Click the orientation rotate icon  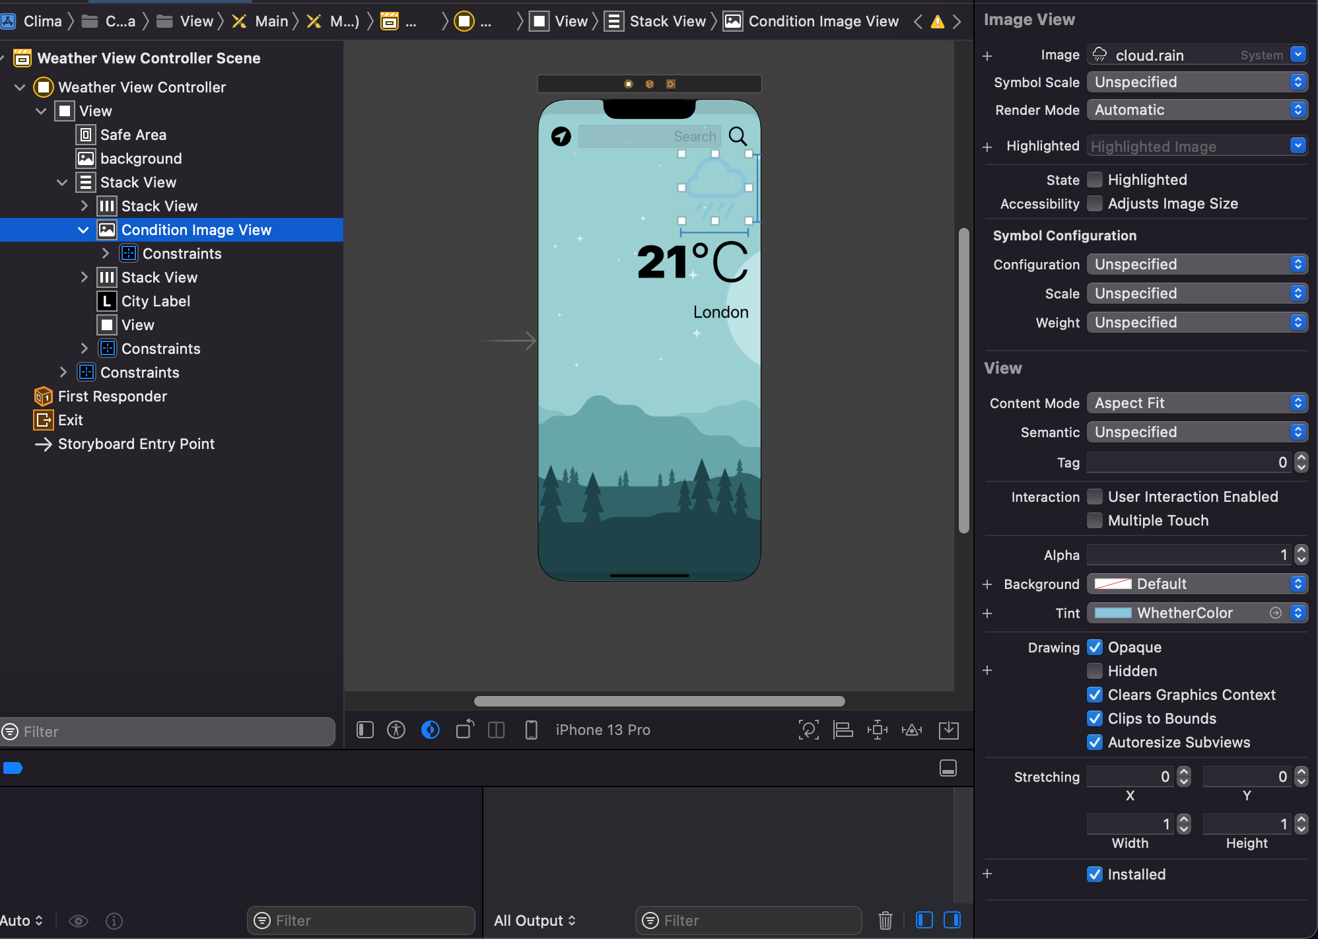coord(465,730)
